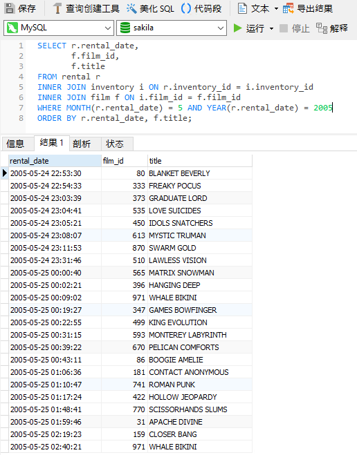Select the CLOSER BANG cell
The image size is (357, 455).
[x=200, y=434]
